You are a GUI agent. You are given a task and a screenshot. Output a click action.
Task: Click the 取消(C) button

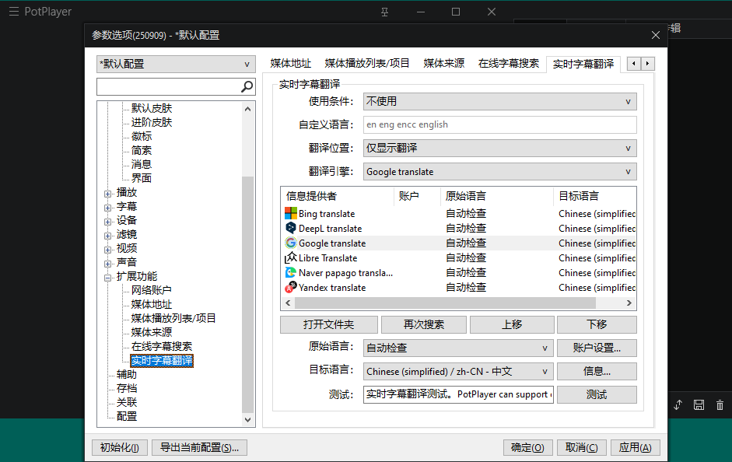point(582,447)
